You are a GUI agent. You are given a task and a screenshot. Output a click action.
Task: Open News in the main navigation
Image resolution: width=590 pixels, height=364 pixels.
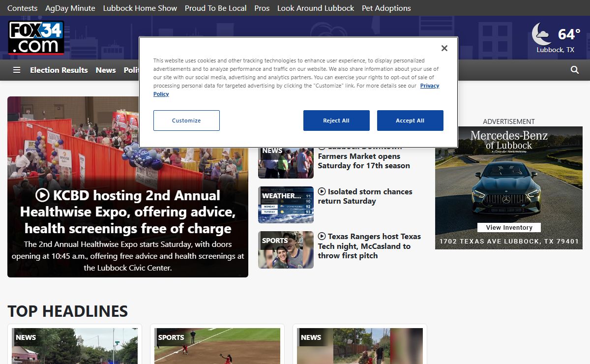point(106,70)
